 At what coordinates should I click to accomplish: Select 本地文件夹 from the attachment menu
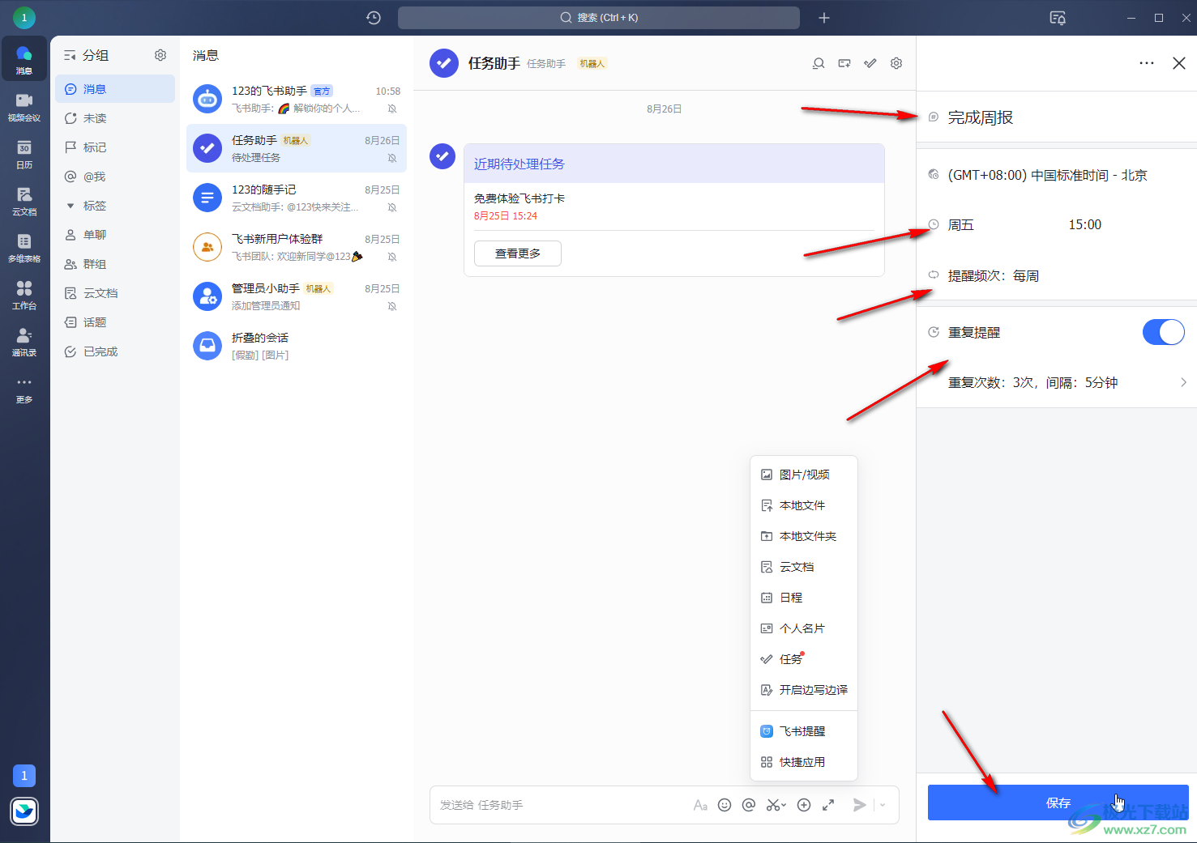click(804, 536)
